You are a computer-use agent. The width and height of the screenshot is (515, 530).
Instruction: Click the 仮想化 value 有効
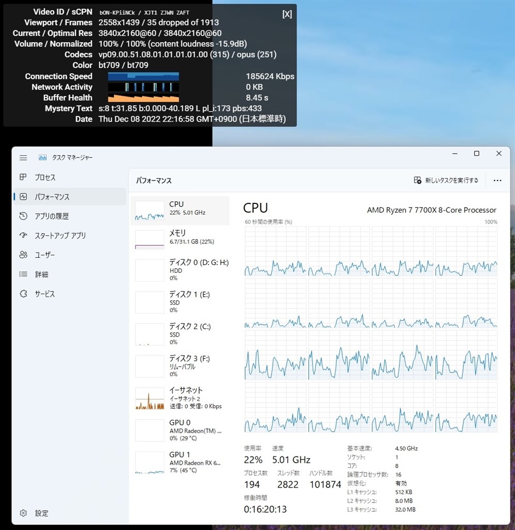(401, 483)
